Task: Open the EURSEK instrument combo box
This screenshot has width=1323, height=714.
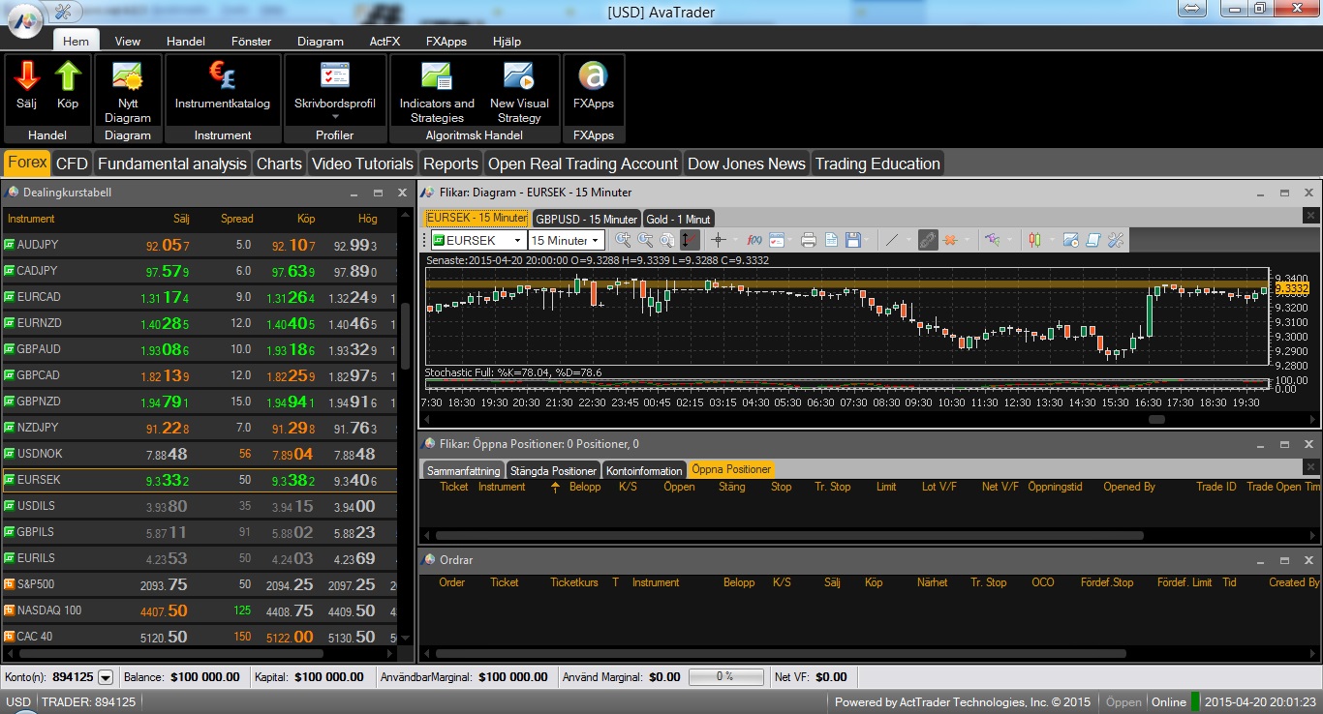Action: pyautogui.click(x=477, y=240)
